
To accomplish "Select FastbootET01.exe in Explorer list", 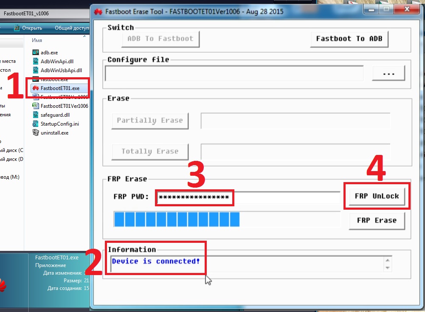I will click(x=60, y=88).
